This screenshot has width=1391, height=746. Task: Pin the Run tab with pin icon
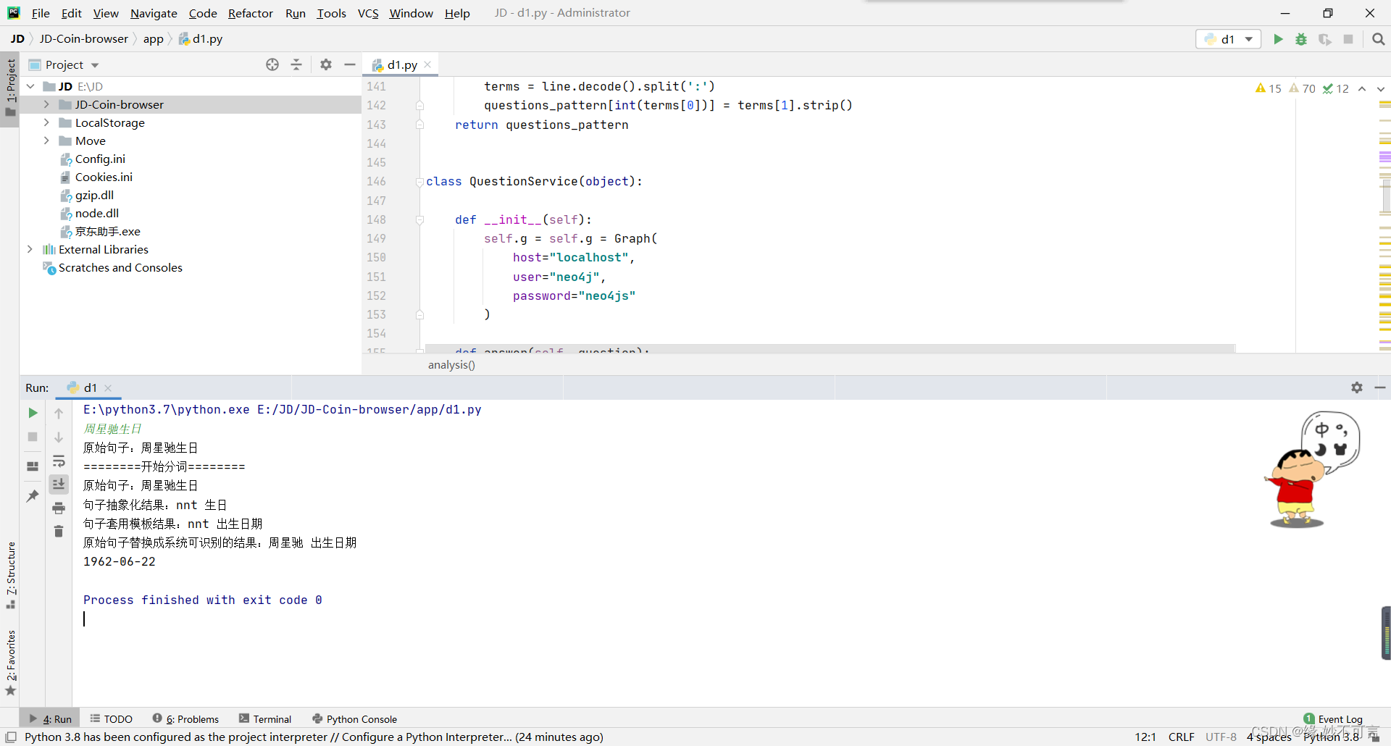(x=32, y=496)
